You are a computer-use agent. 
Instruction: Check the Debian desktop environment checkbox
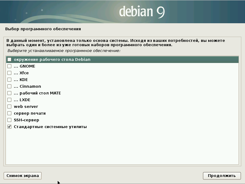click(10, 60)
